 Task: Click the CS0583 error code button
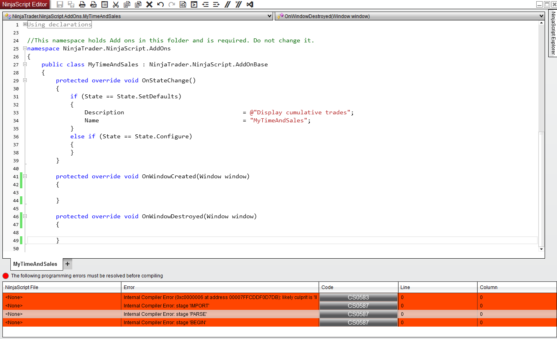click(358, 297)
